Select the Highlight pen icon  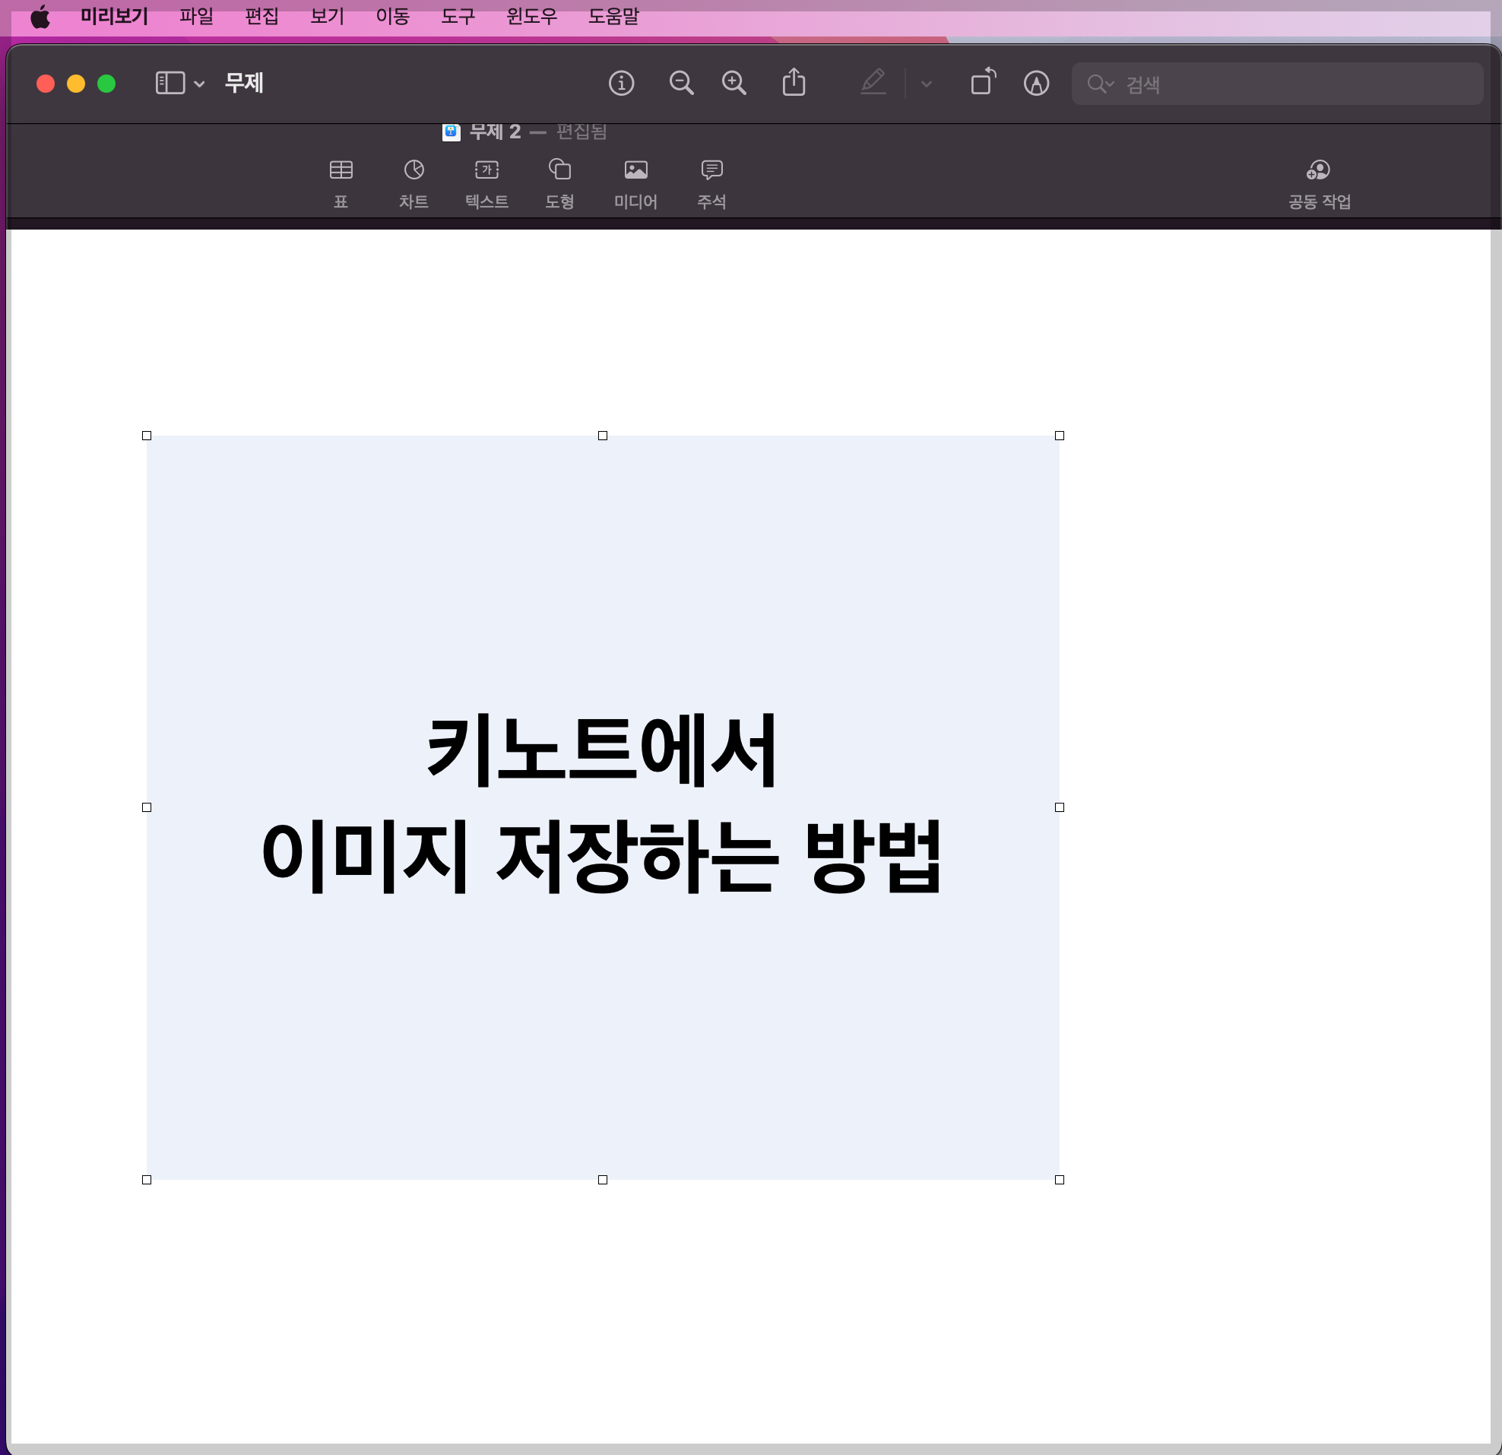pos(873,82)
